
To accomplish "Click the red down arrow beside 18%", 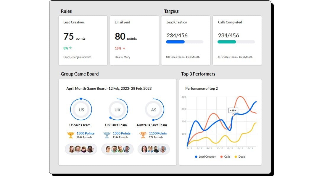I will coord(124,48).
